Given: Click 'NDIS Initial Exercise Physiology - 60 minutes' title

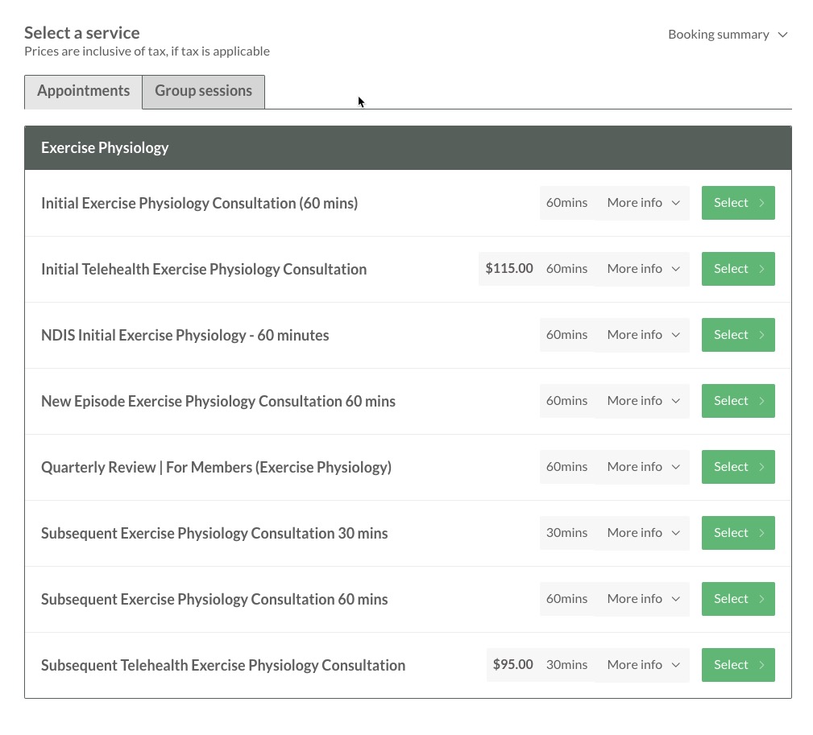Looking at the screenshot, I should 185,335.
